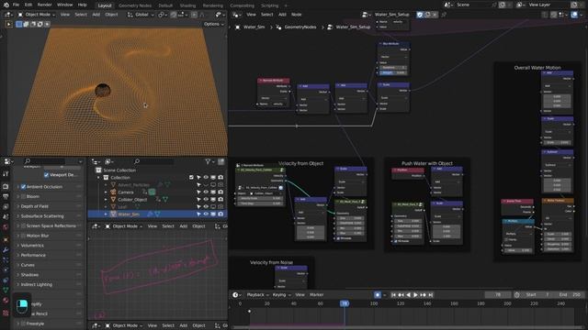
Task: Open Global transform orientation dropdown
Action: (141, 15)
